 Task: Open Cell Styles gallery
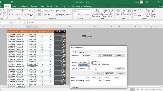(x=111, y=13)
